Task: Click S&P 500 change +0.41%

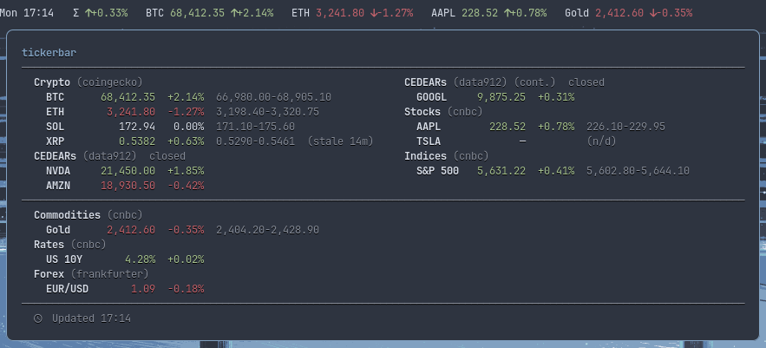Action: [x=556, y=171]
